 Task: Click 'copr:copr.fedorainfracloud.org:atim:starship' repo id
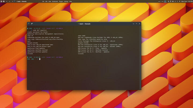coord(45,39)
